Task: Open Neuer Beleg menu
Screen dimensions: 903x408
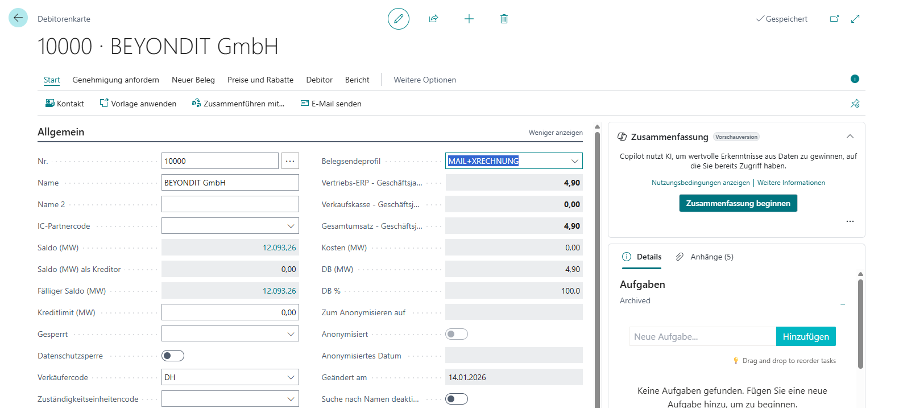Action: tap(193, 80)
